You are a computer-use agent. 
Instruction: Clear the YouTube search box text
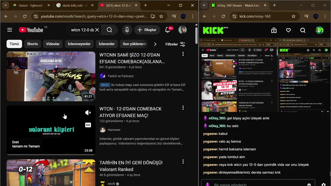[97, 30]
